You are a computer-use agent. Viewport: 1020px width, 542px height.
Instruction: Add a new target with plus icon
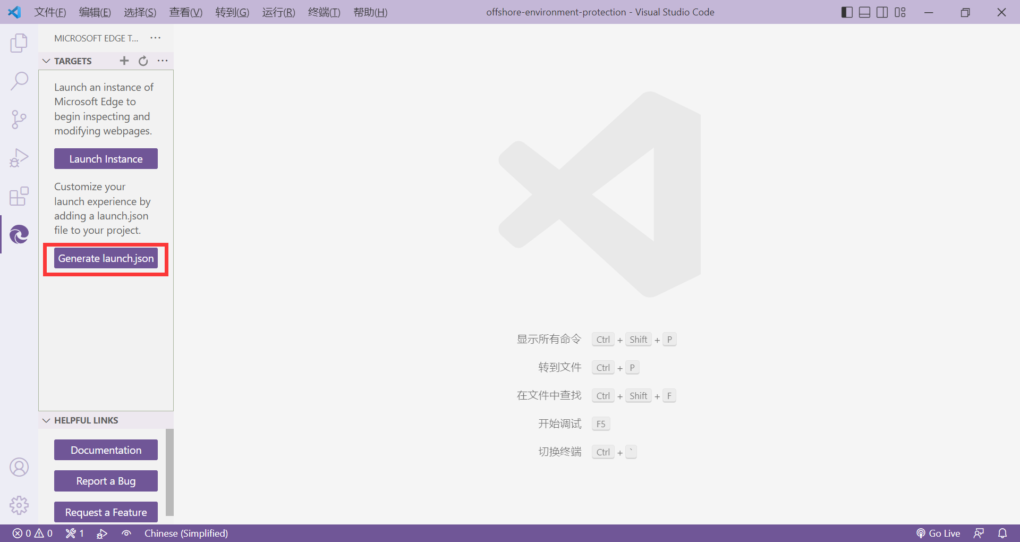point(124,61)
